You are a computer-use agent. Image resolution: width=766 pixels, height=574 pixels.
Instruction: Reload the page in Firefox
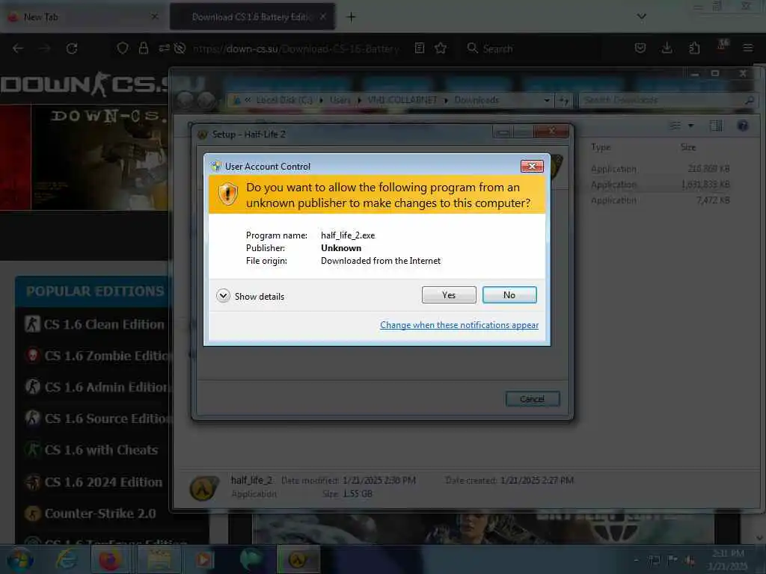[x=72, y=49]
